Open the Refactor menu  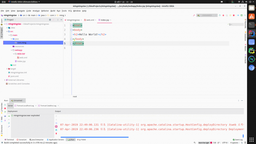(x=45, y=11)
